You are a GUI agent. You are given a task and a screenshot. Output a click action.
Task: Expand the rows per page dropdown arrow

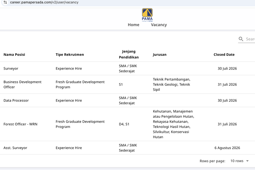point(248,161)
